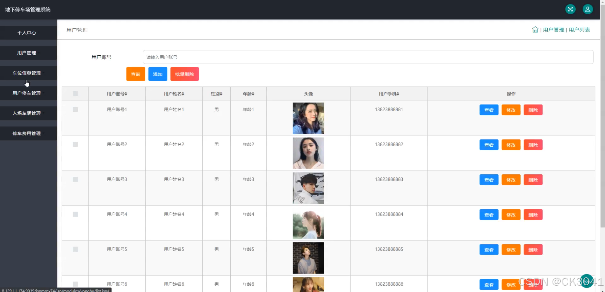Image resolution: width=605 pixels, height=292 pixels.
Task: Click 查看 for 用户账号6
Action: [489, 285]
